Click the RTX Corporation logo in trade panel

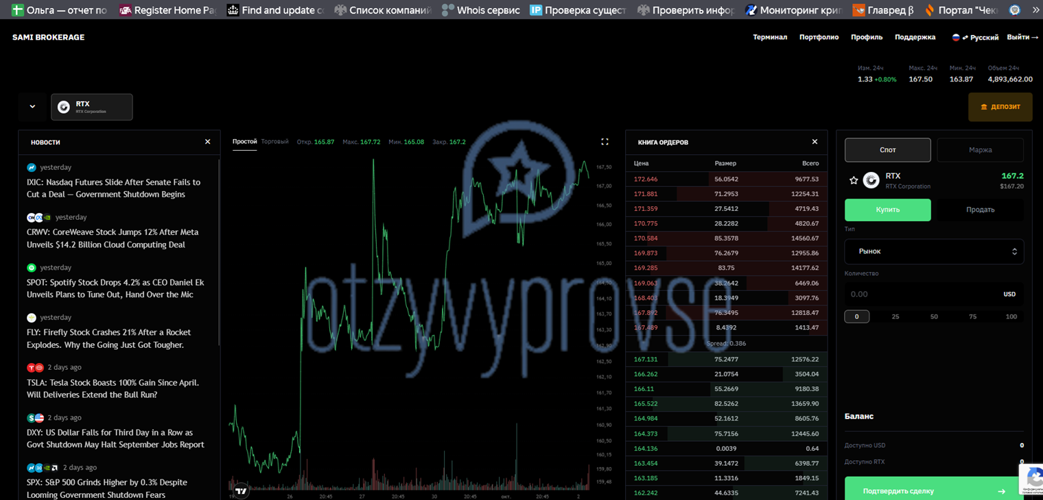pyautogui.click(x=871, y=180)
